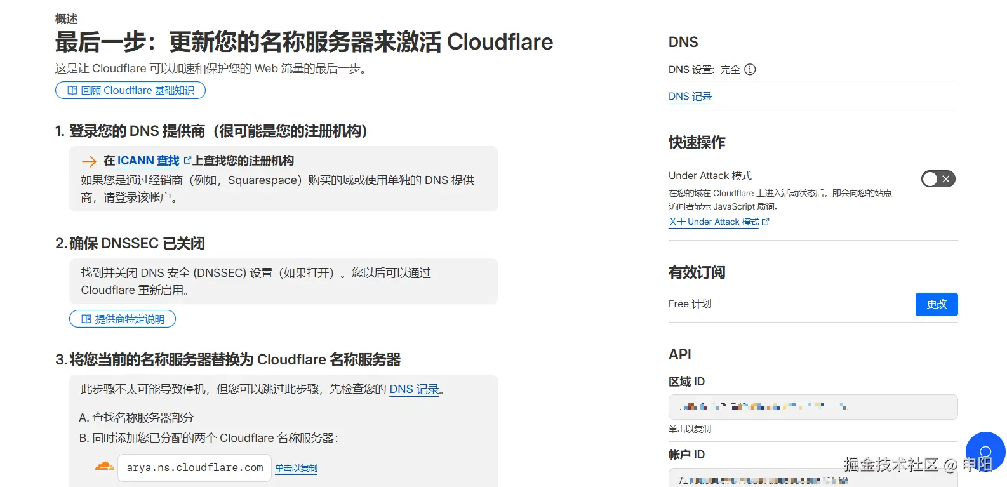
Task: Click the orange arrow icon before ICANN
Action: pos(89,161)
